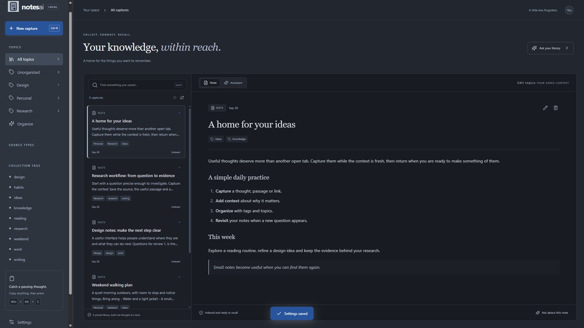Select the Unorganized topic
Screen dimensions: 584x328
(34, 72)
